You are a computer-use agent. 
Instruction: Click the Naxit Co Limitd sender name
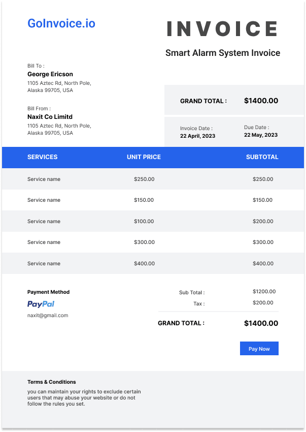[x=50, y=117]
